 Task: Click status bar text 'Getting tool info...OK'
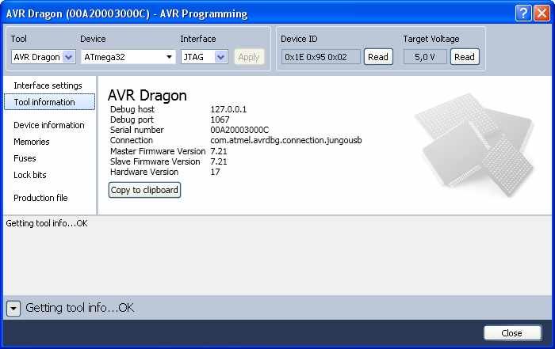click(79, 308)
